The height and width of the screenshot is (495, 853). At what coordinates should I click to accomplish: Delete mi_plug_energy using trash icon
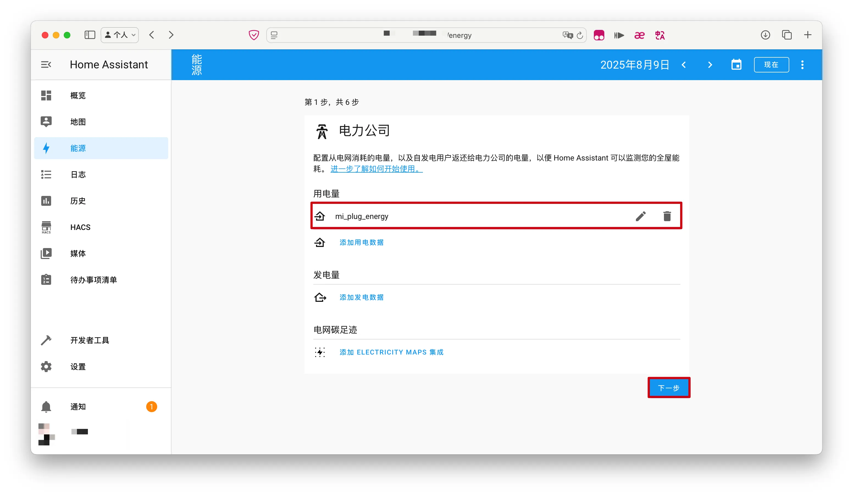[x=667, y=216]
